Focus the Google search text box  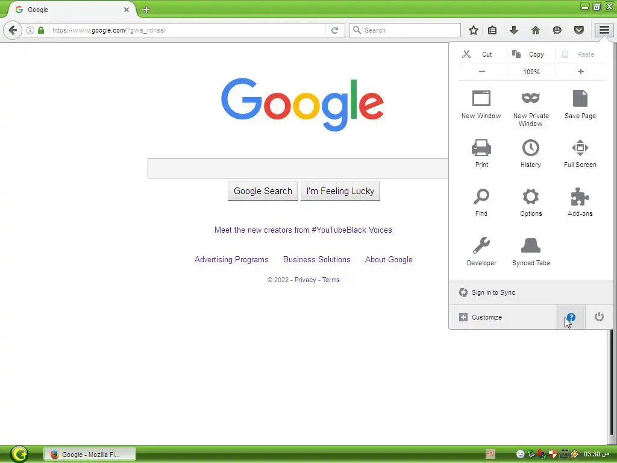298,168
